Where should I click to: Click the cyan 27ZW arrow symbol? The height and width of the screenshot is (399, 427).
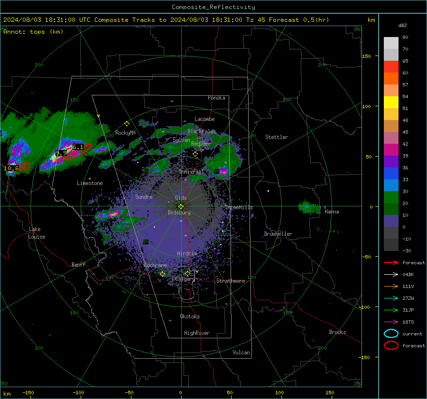coord(391,298)
